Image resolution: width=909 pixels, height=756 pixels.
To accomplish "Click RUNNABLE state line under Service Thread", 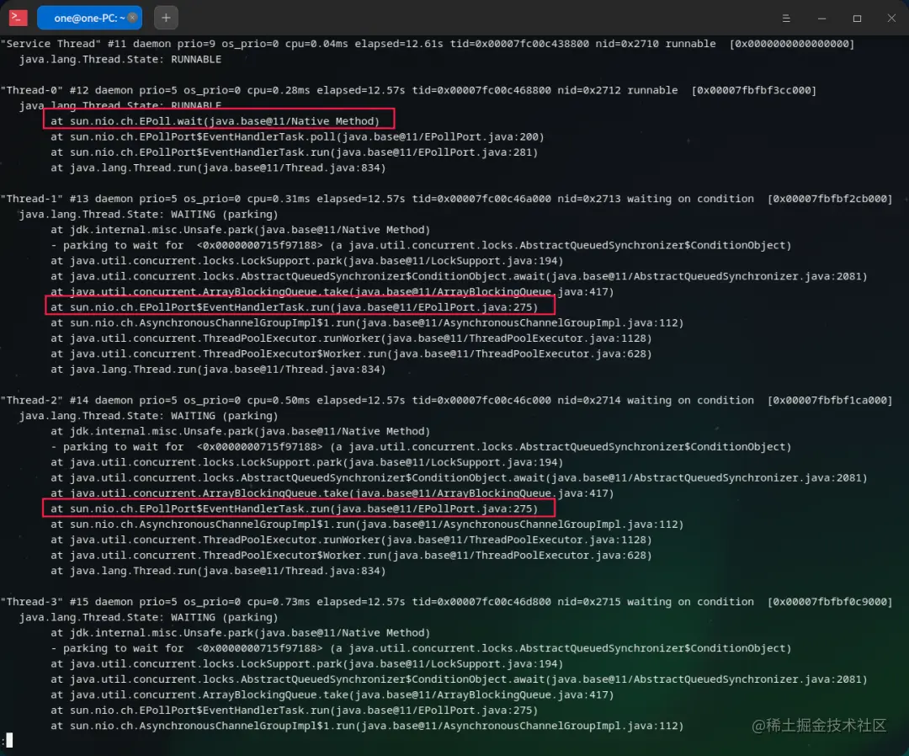I will pyautogui.click(x=120, y=59).
